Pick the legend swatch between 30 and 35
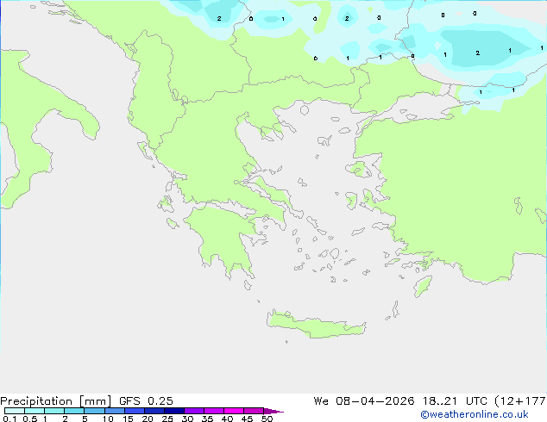This screenshot has width=547, height=422. coord(193,411)
